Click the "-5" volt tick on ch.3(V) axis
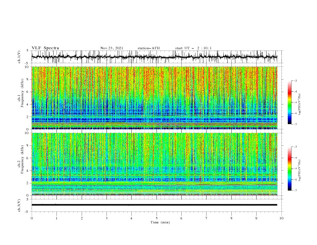Image resolution: width=317 pixels, height=245 pixels. (x=27, y=212)
